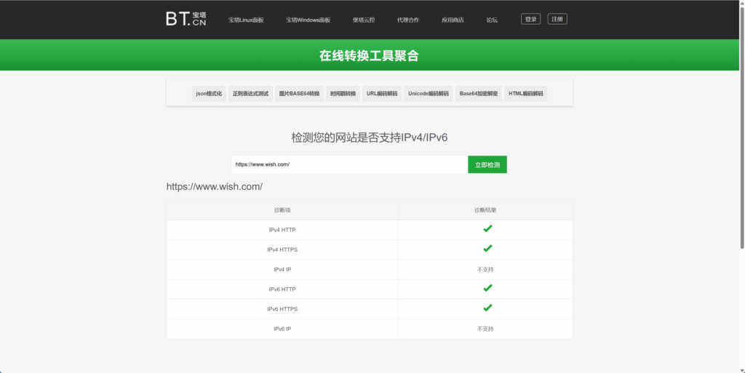Select the json格式化 tool tab

(x=209, y=93)
